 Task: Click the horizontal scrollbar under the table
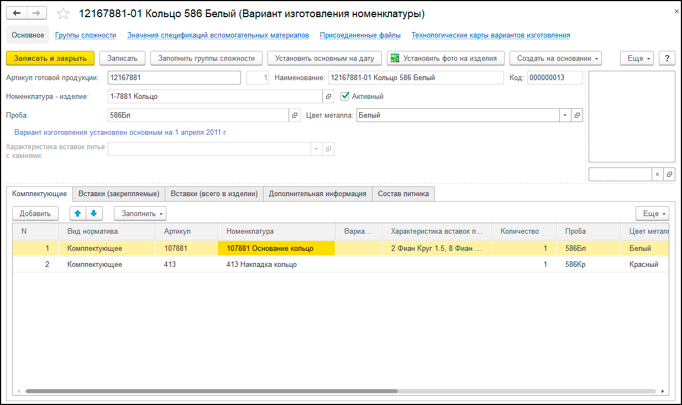tap(211, 391)
